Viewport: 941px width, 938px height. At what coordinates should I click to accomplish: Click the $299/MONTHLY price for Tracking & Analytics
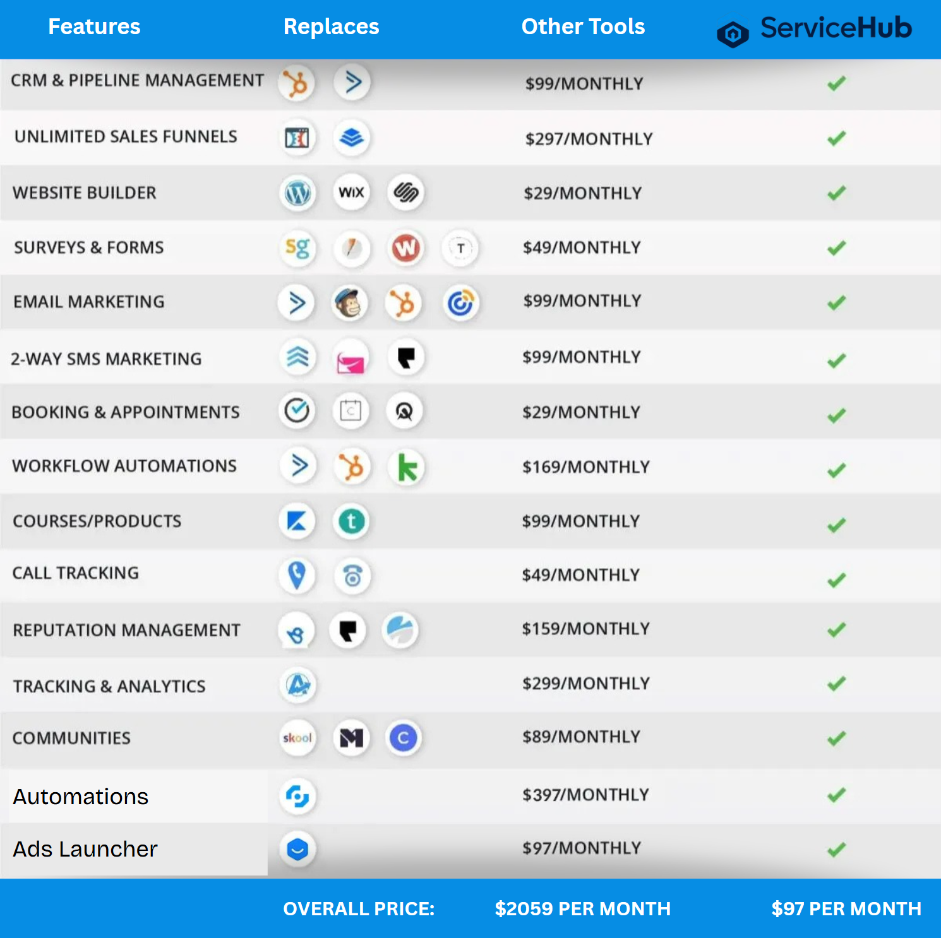coord(585,684)
